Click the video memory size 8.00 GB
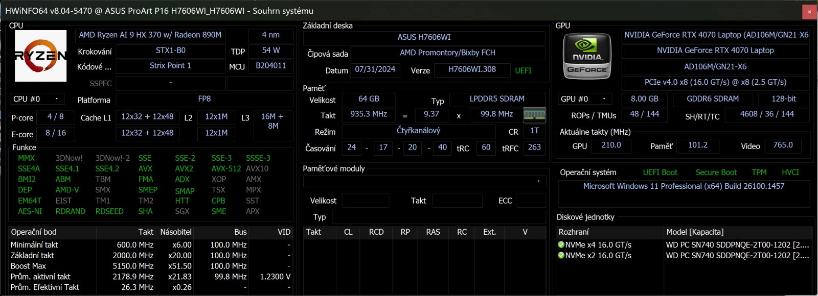Viewport: 818px width, 296px height. click(645, 99)
